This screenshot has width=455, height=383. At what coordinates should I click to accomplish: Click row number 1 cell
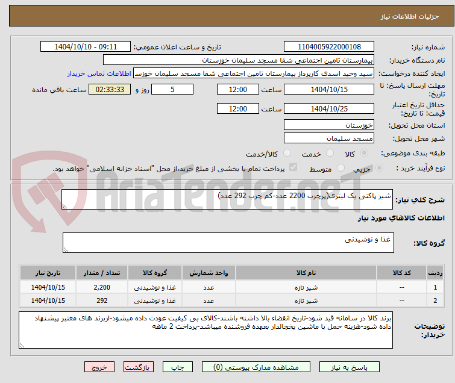click(x=435, y=287)
